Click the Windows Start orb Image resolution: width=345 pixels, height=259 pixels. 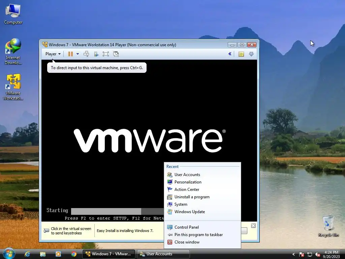tap(9, 254)
